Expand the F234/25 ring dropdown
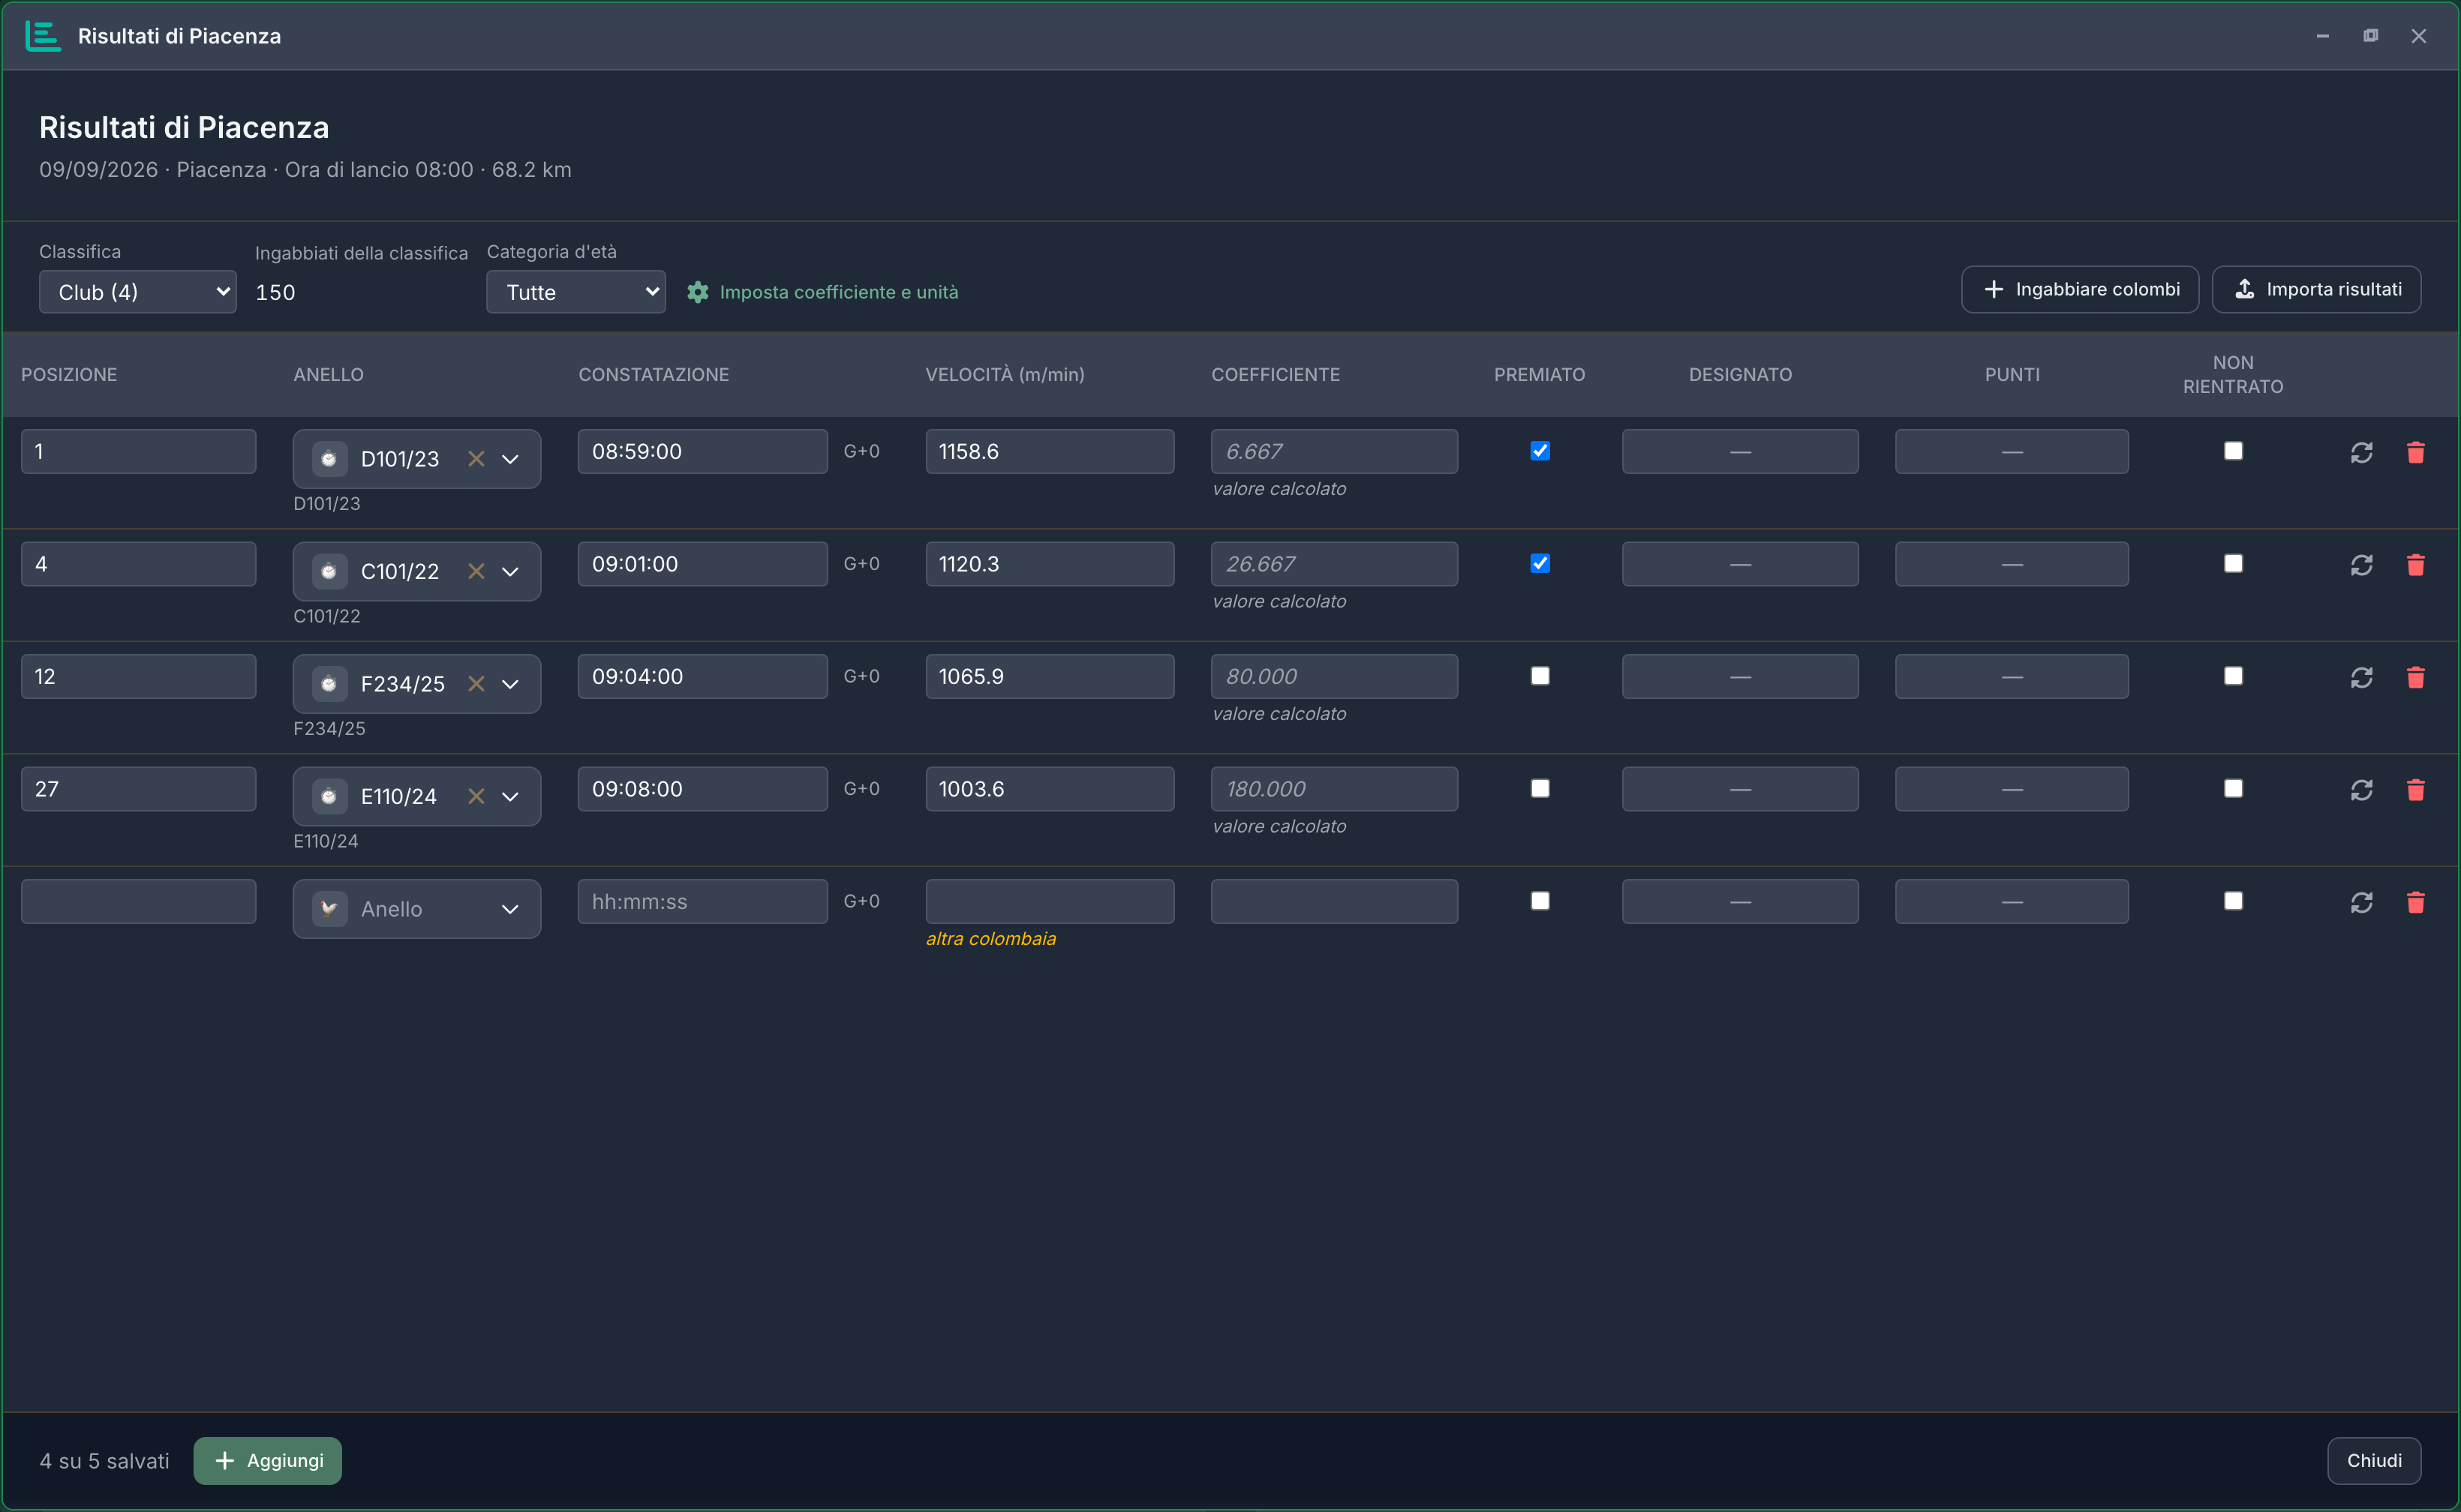The width and height of the screenshot is (2461, 1512). (510, 684)
